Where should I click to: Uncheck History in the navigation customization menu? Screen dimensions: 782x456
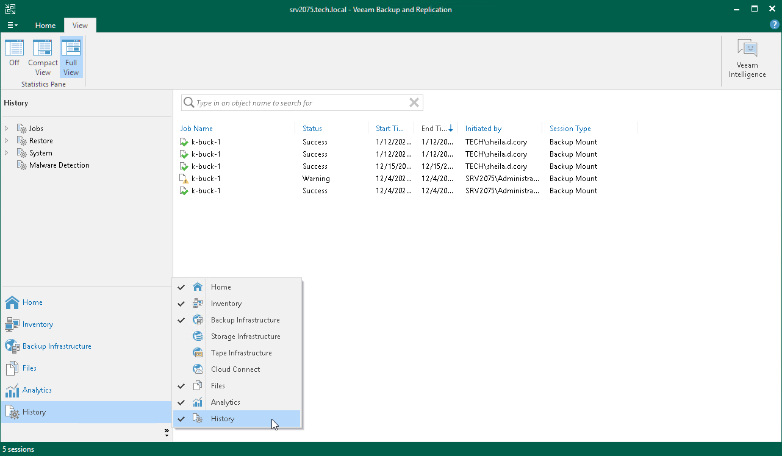tap(223, 419)
